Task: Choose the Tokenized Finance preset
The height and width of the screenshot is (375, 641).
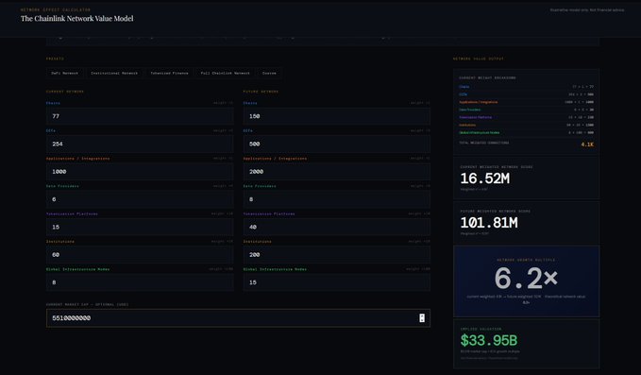Action: [x=169, y=73]
